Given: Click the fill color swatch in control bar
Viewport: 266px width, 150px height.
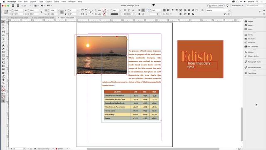Looking at the screenshot, I should [104, 10].
